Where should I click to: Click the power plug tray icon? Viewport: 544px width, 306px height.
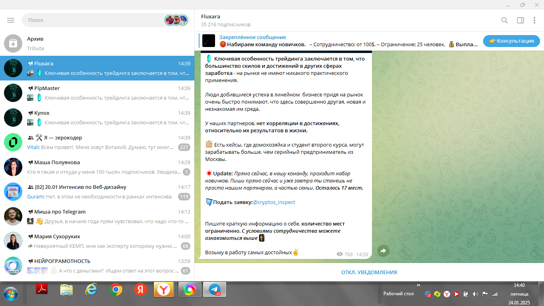coord(466,294)
